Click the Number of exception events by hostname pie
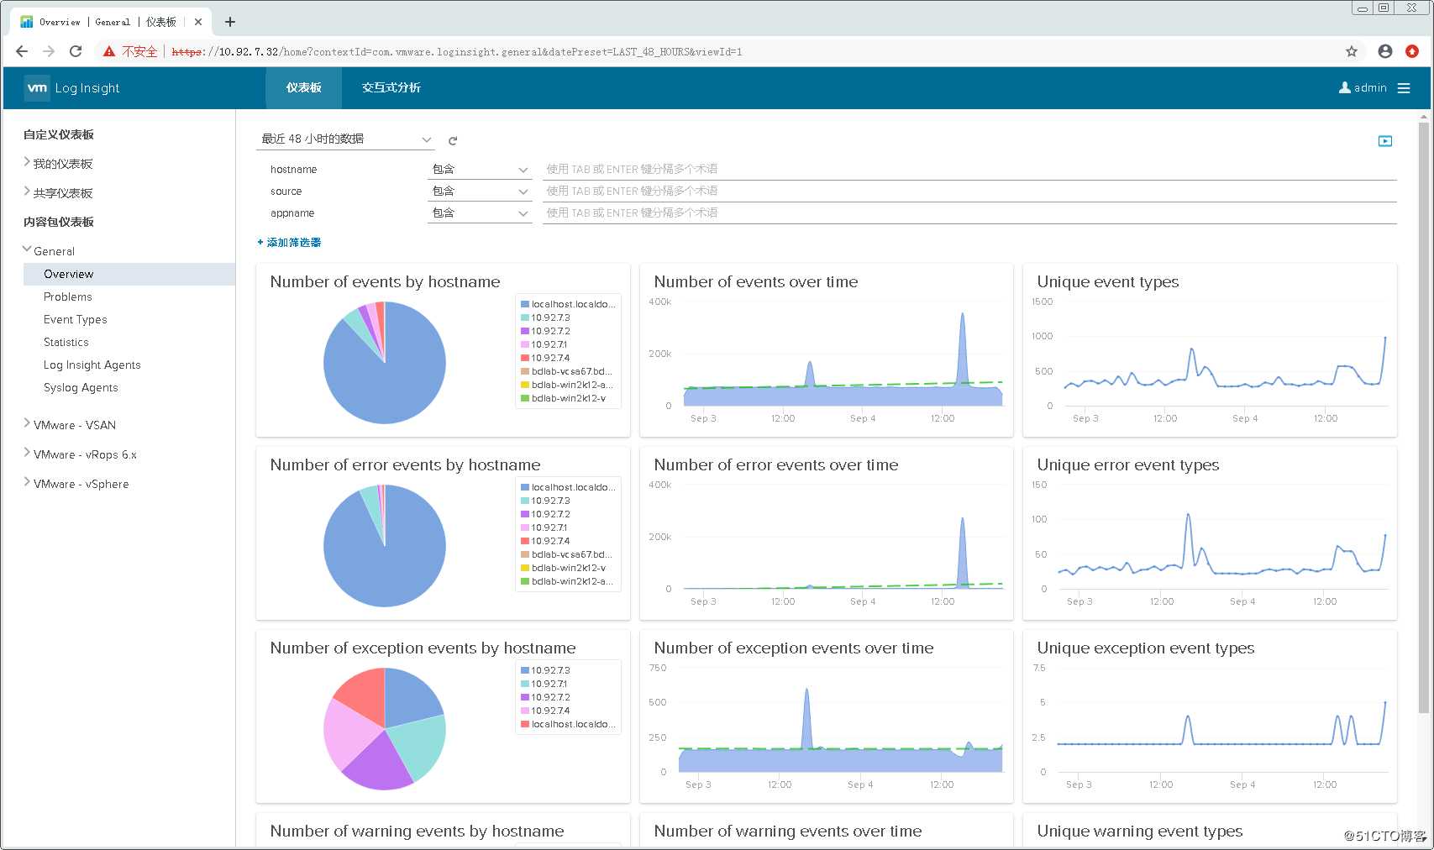Viewport: 1434px width, 850px height. 385,729
